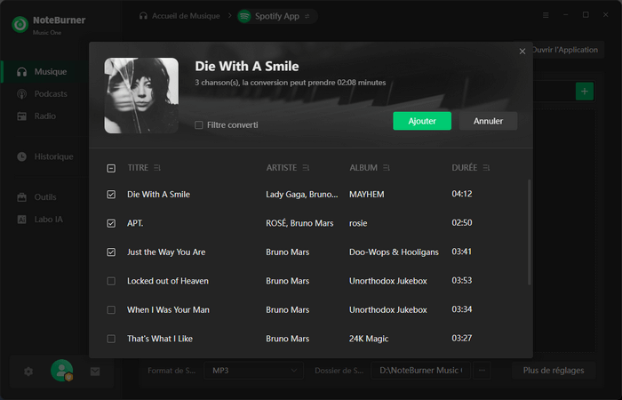Image resolution: width=622 pixels, height=400 pixels.
Task: Click the green plus add icon
Action: [584, 92]
